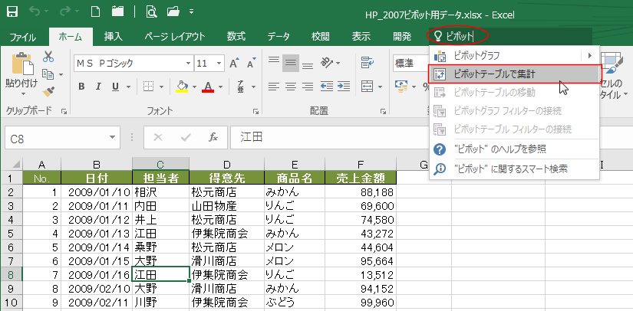Toggle Center horizontal alignment
The height and width of the screenshot is (311, 633).
(x=291, y=87)
